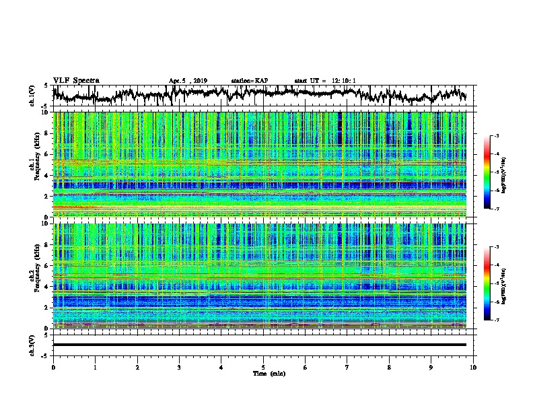
Task: Click the ch.1 voltage waveform trace
Action: click(x=259, y=94)
